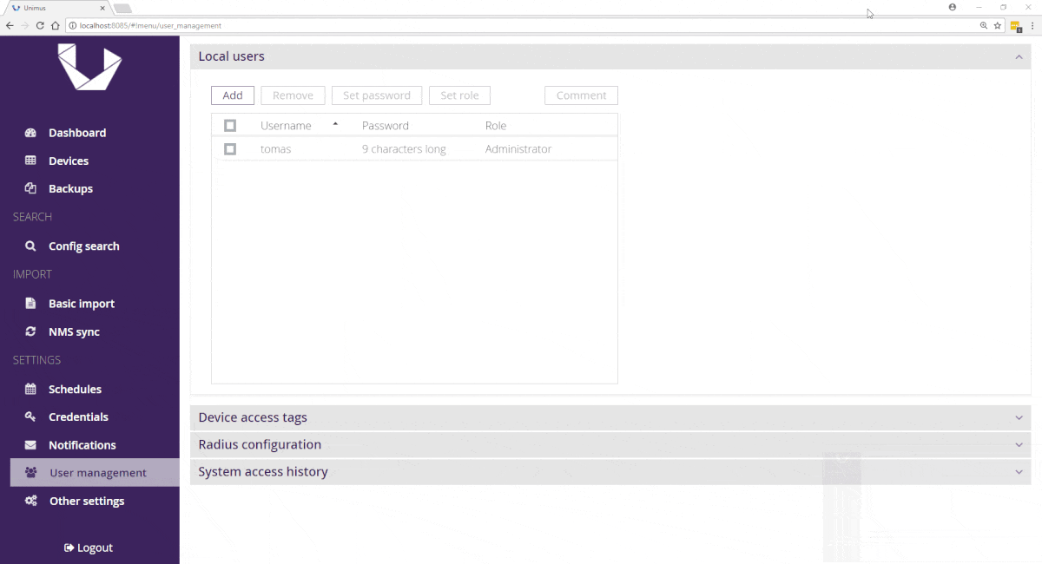Select the Unimus browser tab
This screenshot has height=564, width=1042.
click(x=56, y=8)
